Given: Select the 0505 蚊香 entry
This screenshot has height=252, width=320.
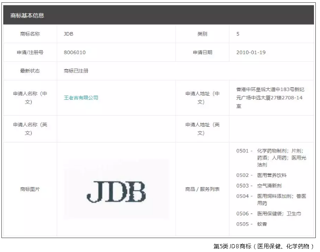Looking at the screenshot, I should point(251,224).
